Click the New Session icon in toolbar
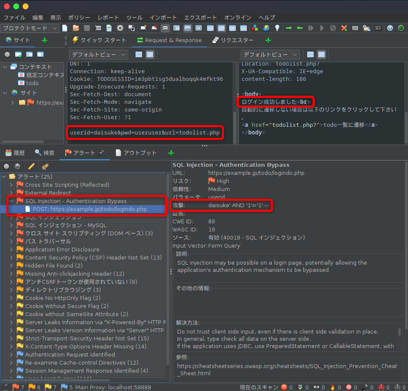This screenshot has width=408, height=391. tap(65, 28)
